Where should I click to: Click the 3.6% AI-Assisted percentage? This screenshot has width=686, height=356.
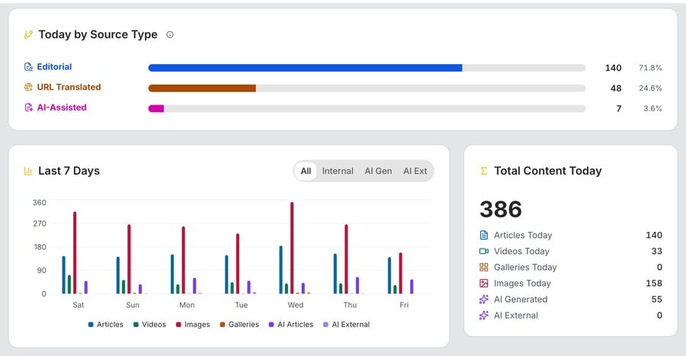pos(652,108)
